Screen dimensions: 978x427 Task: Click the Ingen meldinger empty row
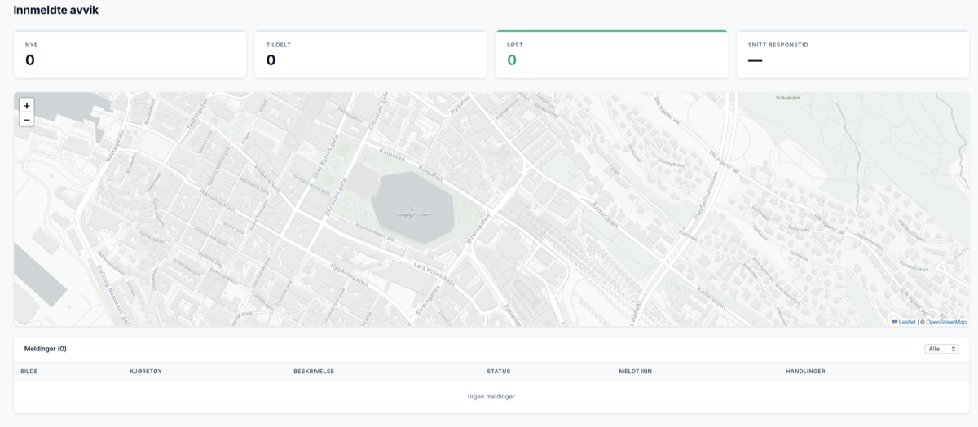(x=491, y=397)
